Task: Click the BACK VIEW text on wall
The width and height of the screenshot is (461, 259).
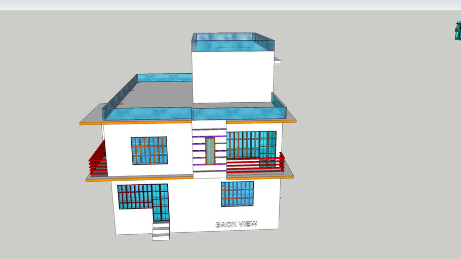Action: click(x=236, y=224)
